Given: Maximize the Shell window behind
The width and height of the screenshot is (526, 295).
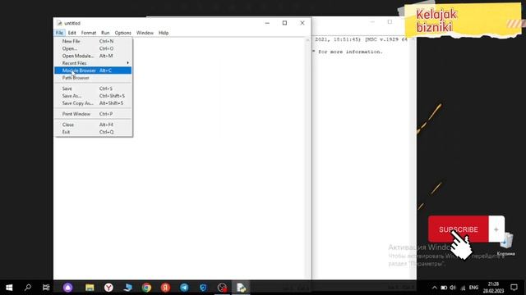Looking at the screenshot, I should pos(390,22).
